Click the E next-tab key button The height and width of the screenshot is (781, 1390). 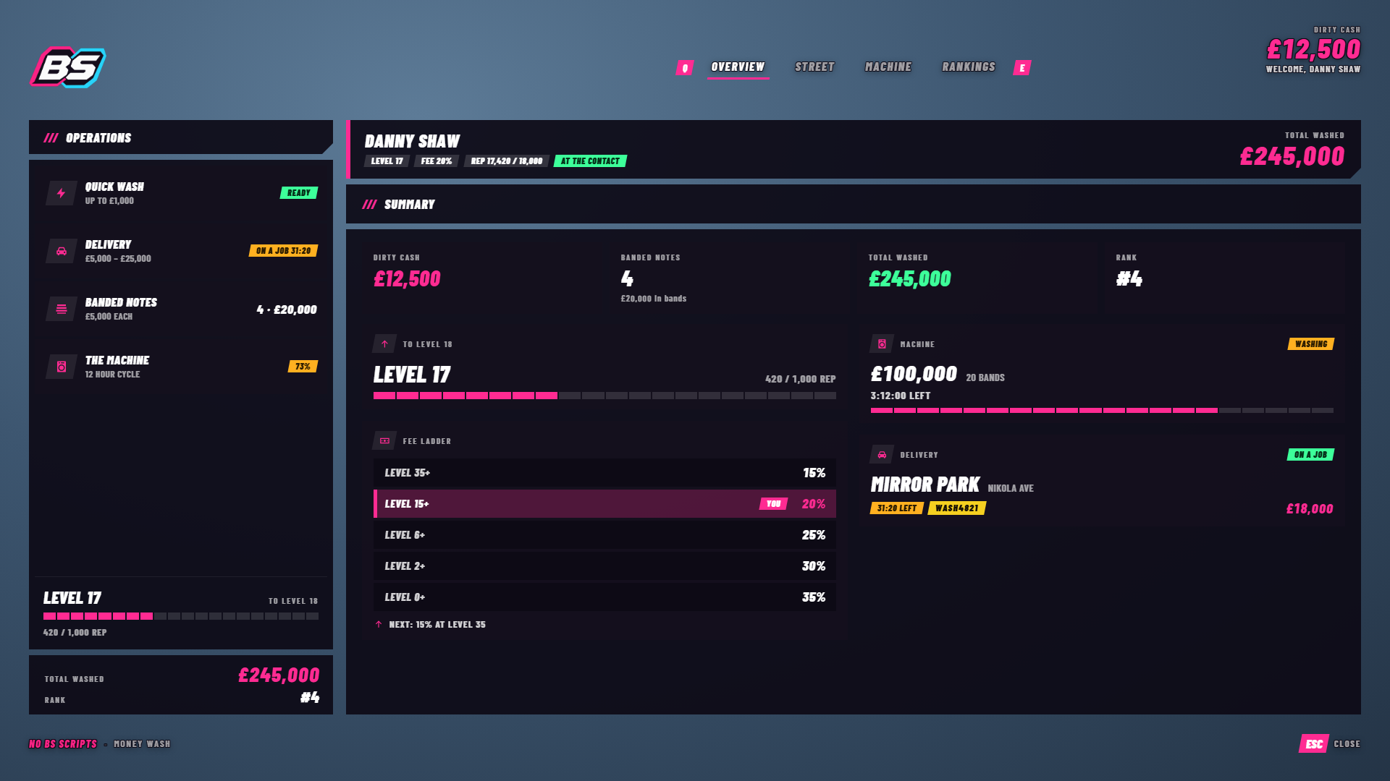pos(1022,68)
